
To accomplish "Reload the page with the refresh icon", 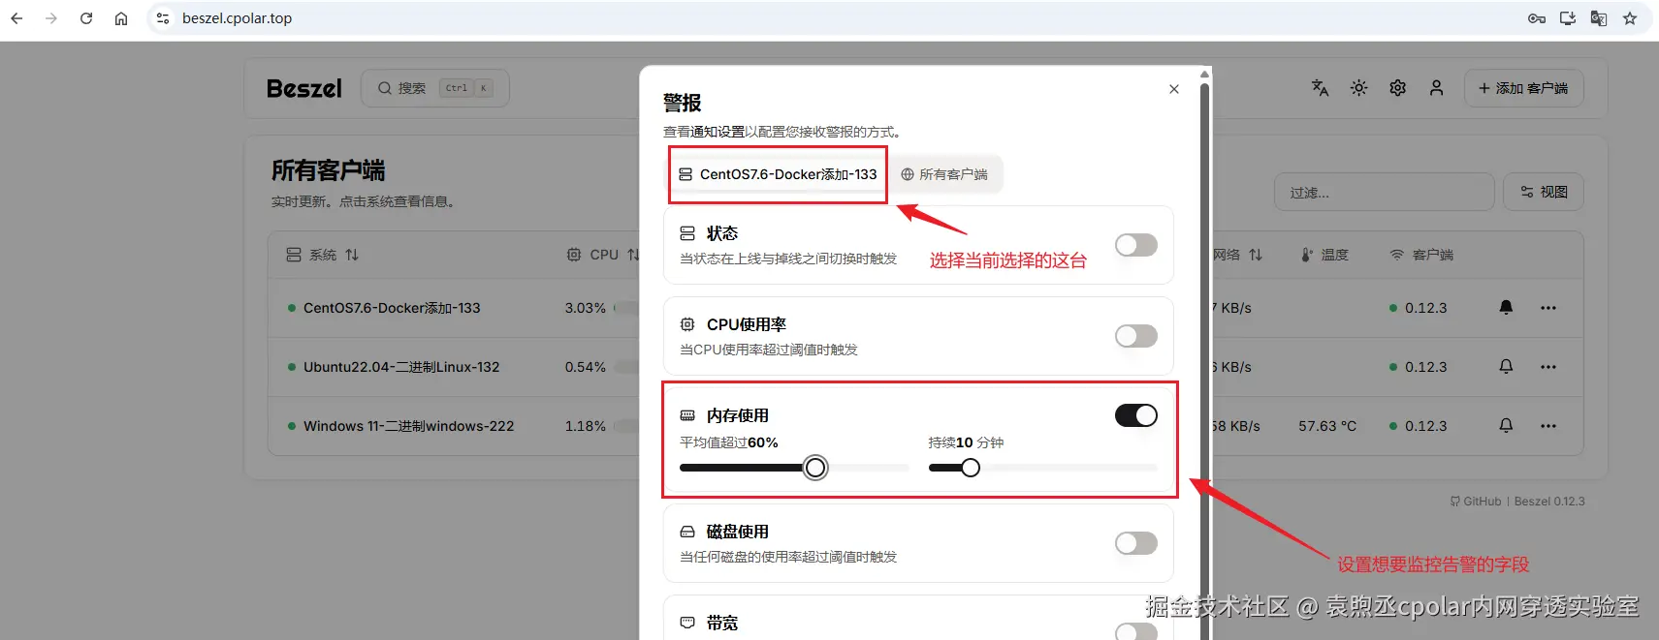I will tap(86, 18).
